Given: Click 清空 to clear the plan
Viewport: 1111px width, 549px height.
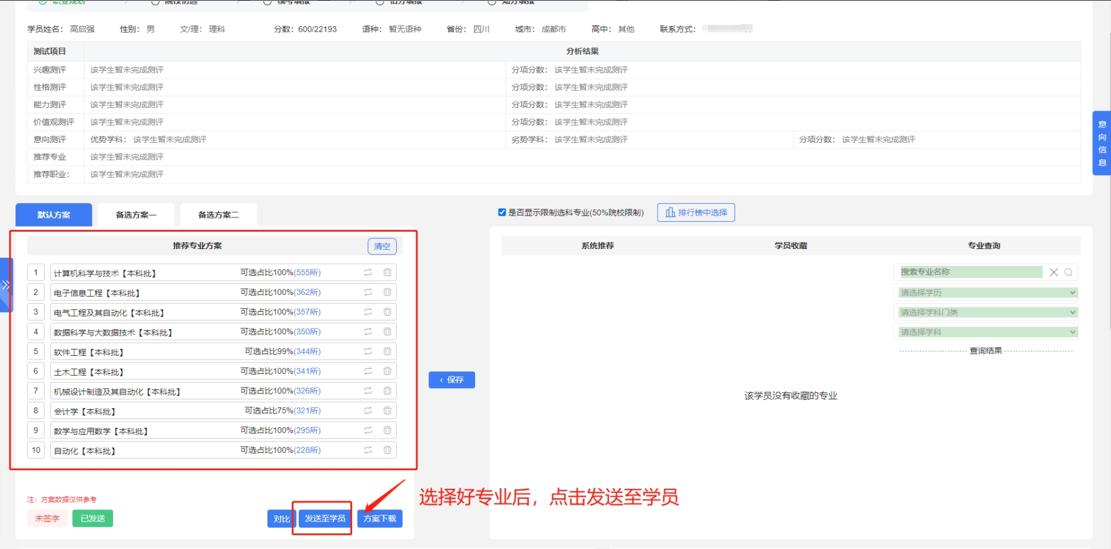Looking at the screenshot, I should pos(382,247).
